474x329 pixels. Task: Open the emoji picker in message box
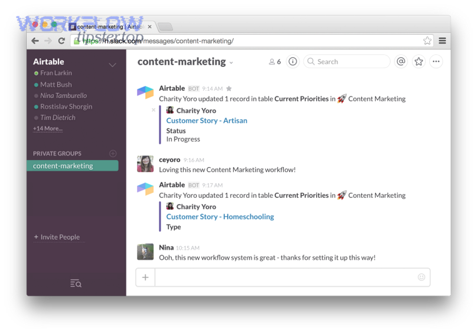(x=421, y=277)
